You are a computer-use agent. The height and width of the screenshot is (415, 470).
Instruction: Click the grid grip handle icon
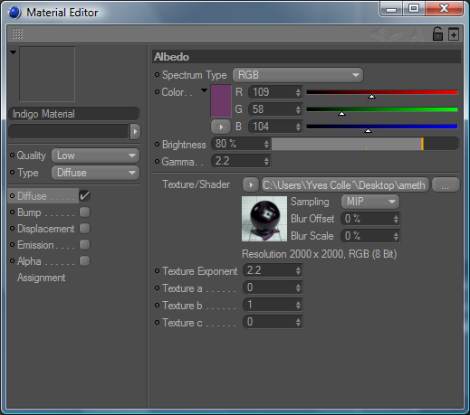click(17, 33)
